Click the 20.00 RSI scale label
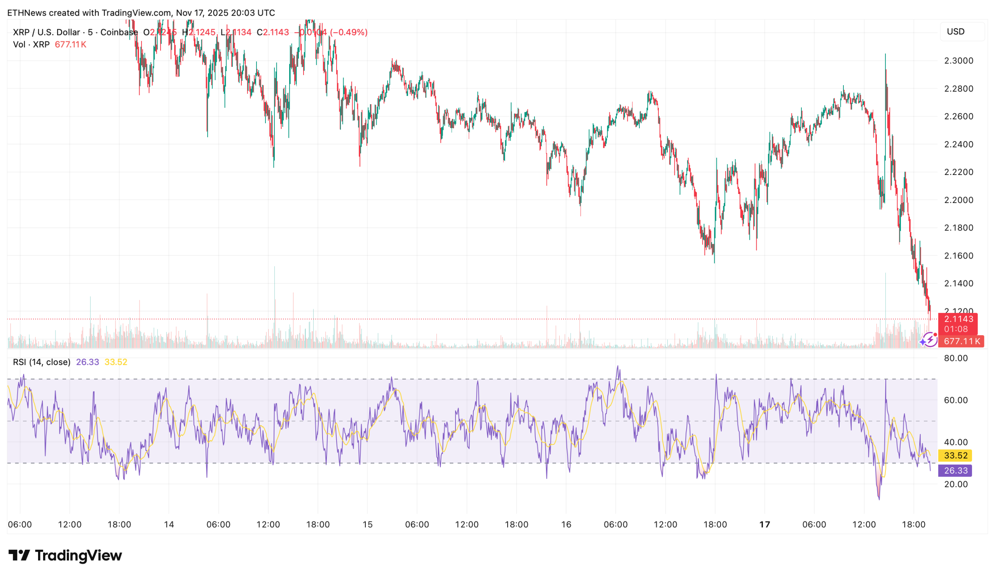 point(955,484)
